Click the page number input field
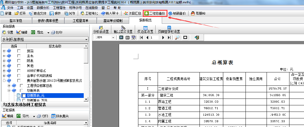Screen dimensions: 304x127 (154, 37)
